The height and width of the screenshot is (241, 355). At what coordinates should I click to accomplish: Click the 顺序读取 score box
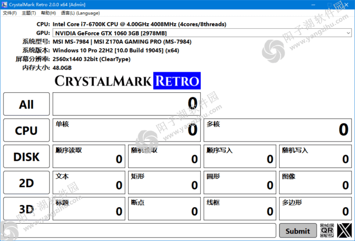[x=89, y=157]
